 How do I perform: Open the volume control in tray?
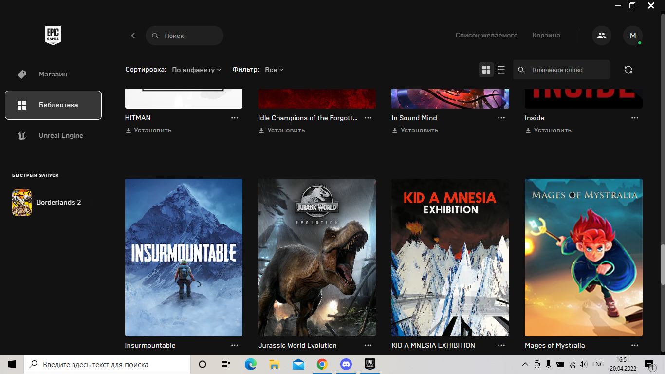click(x=583, y=364)
